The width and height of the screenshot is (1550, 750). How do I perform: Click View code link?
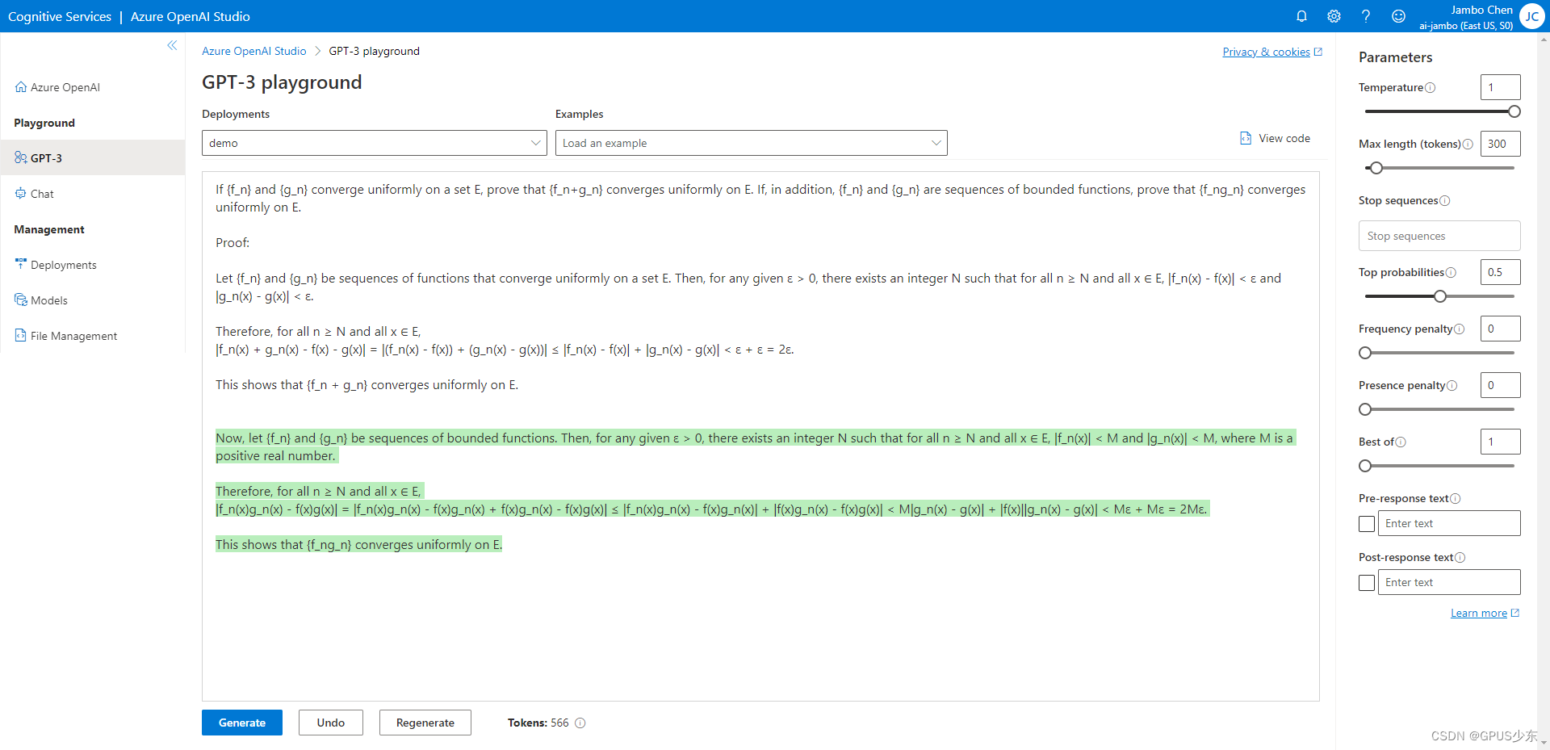(1284, 138)
